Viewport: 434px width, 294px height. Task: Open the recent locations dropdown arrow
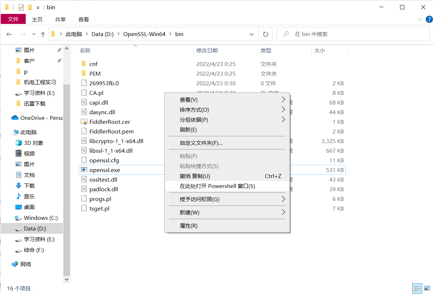(x=34, y=34)
